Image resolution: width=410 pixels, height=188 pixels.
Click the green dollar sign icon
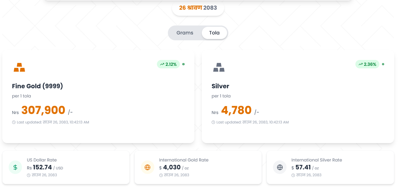click(x=15, y=167)
